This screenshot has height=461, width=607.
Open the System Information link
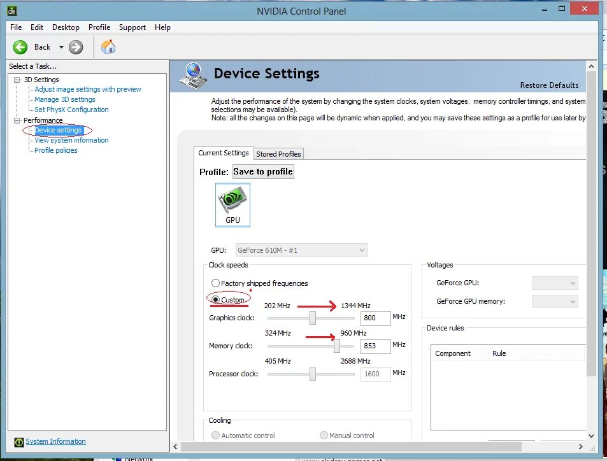[x=56, y=441]
